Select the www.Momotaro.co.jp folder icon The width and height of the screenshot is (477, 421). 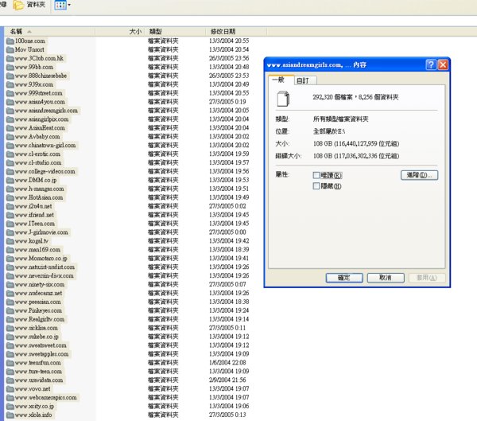pyautogui.click(x=10, y=259)
